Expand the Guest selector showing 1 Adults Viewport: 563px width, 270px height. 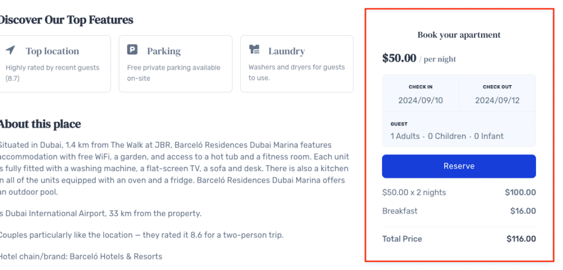(x=459, y=130)
